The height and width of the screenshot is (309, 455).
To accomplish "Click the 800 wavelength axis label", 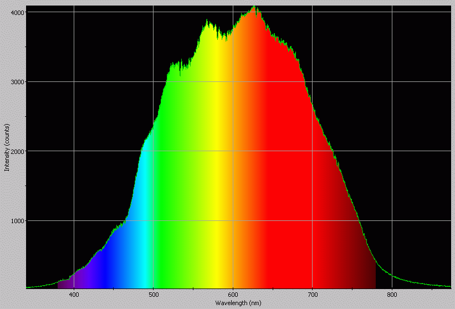I will (x=392, y=295).
